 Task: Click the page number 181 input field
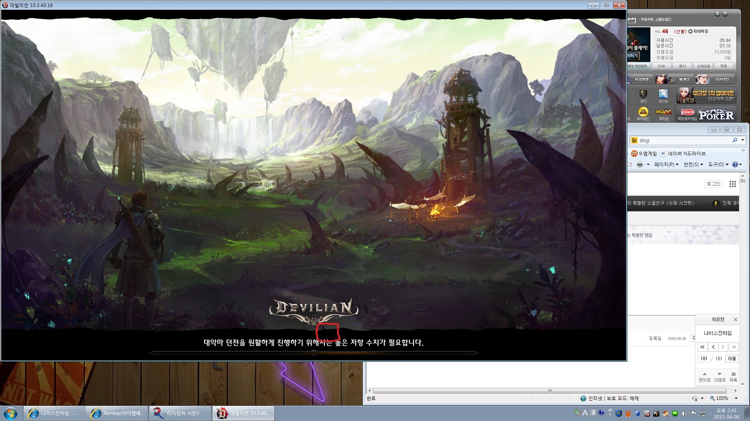(x=704, y=359)
